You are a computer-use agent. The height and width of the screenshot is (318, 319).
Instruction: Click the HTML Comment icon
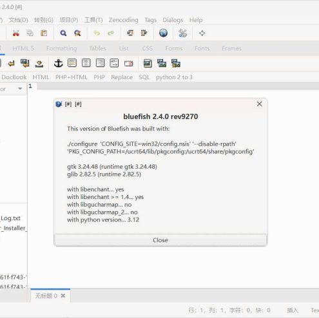[x=114, y=63]
